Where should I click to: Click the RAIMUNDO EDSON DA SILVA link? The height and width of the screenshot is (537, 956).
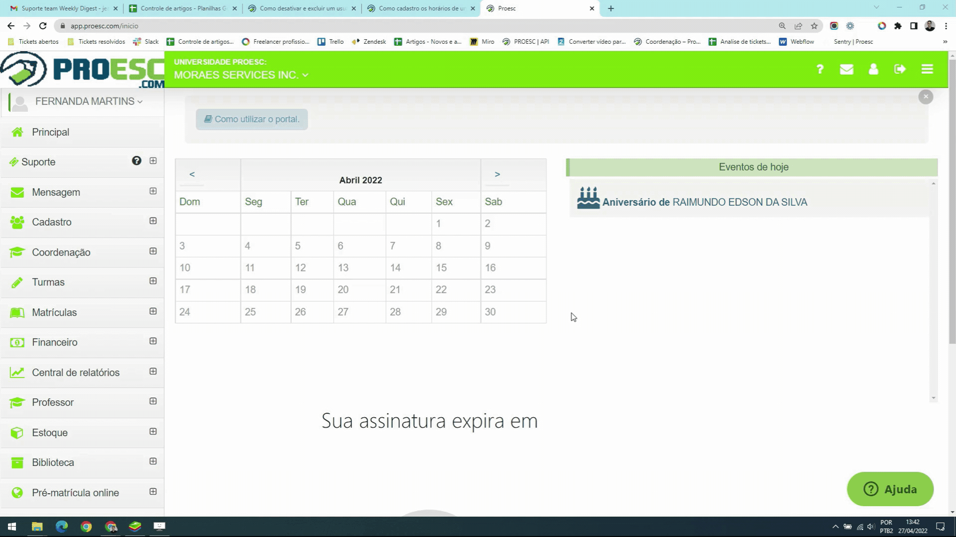(x=740, y=202)
